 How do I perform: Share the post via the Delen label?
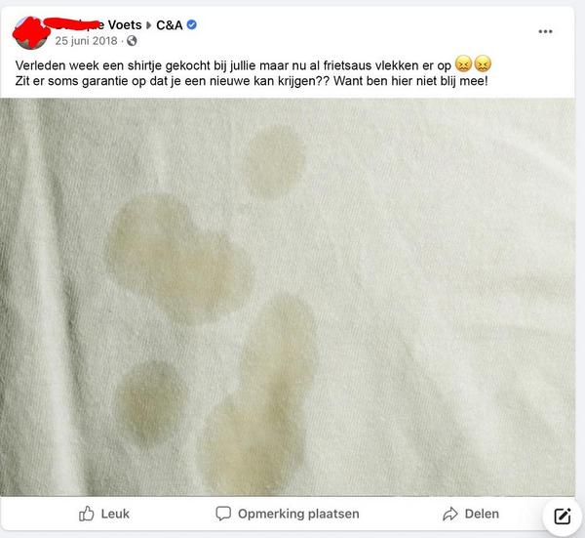pos(482,514)
